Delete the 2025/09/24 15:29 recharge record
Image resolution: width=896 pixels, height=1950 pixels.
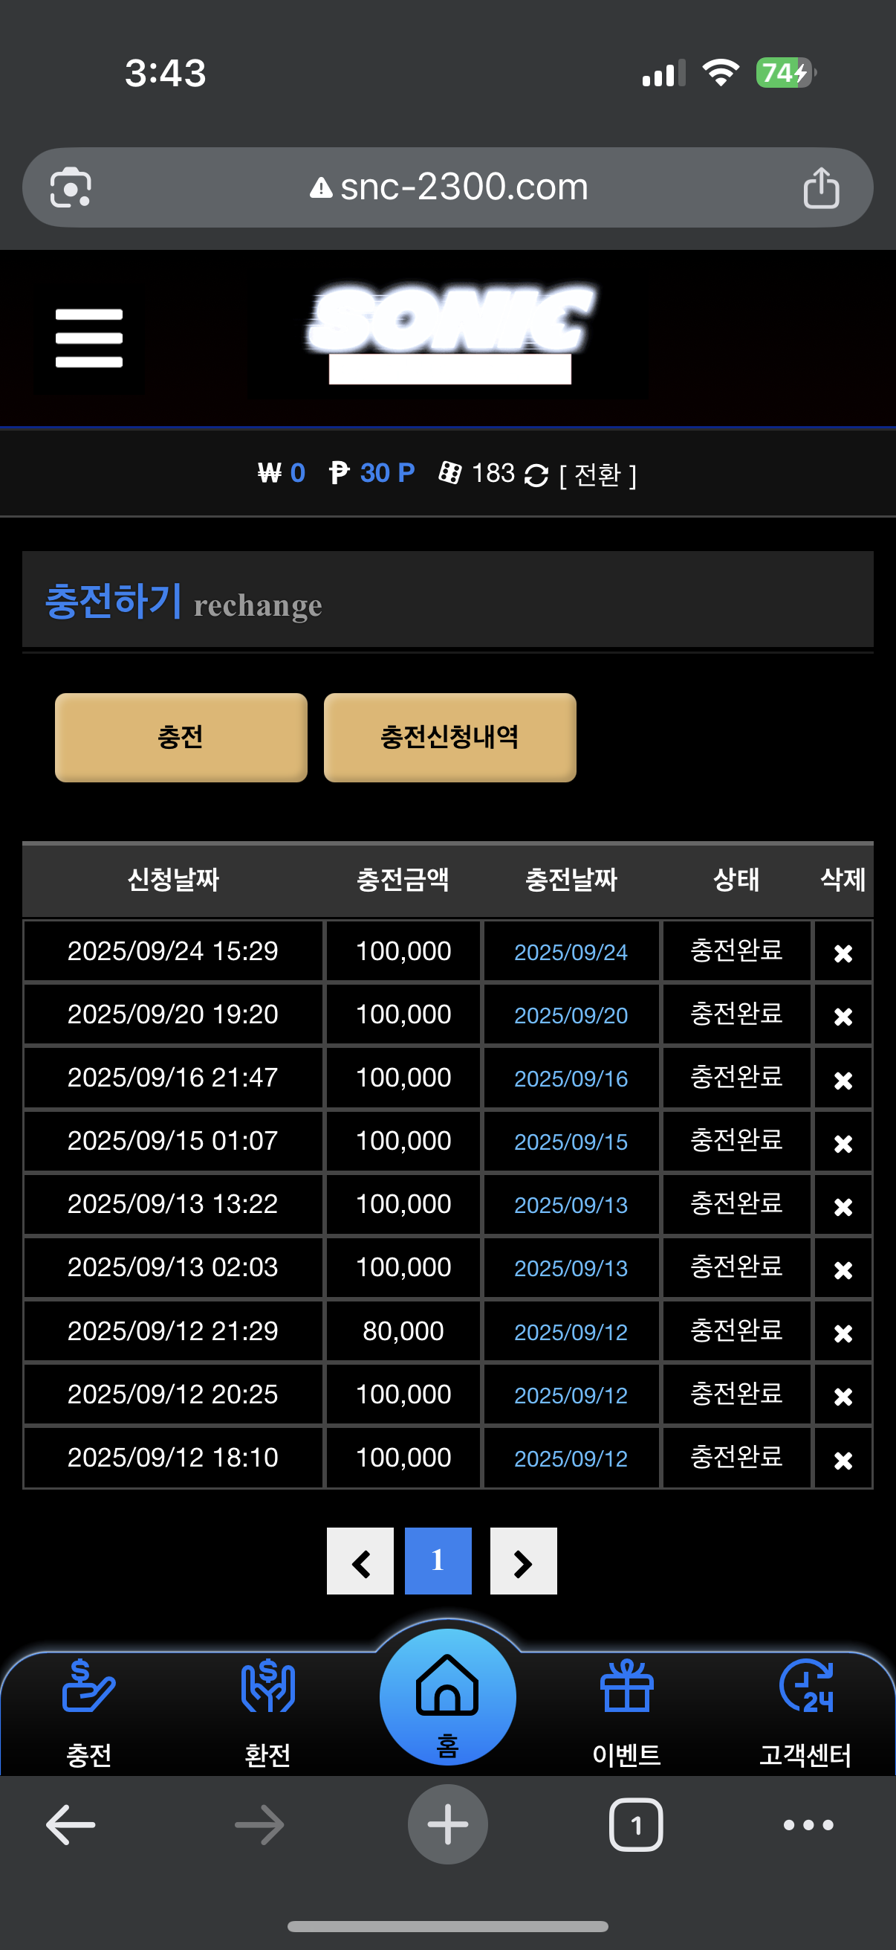[843, 953]
